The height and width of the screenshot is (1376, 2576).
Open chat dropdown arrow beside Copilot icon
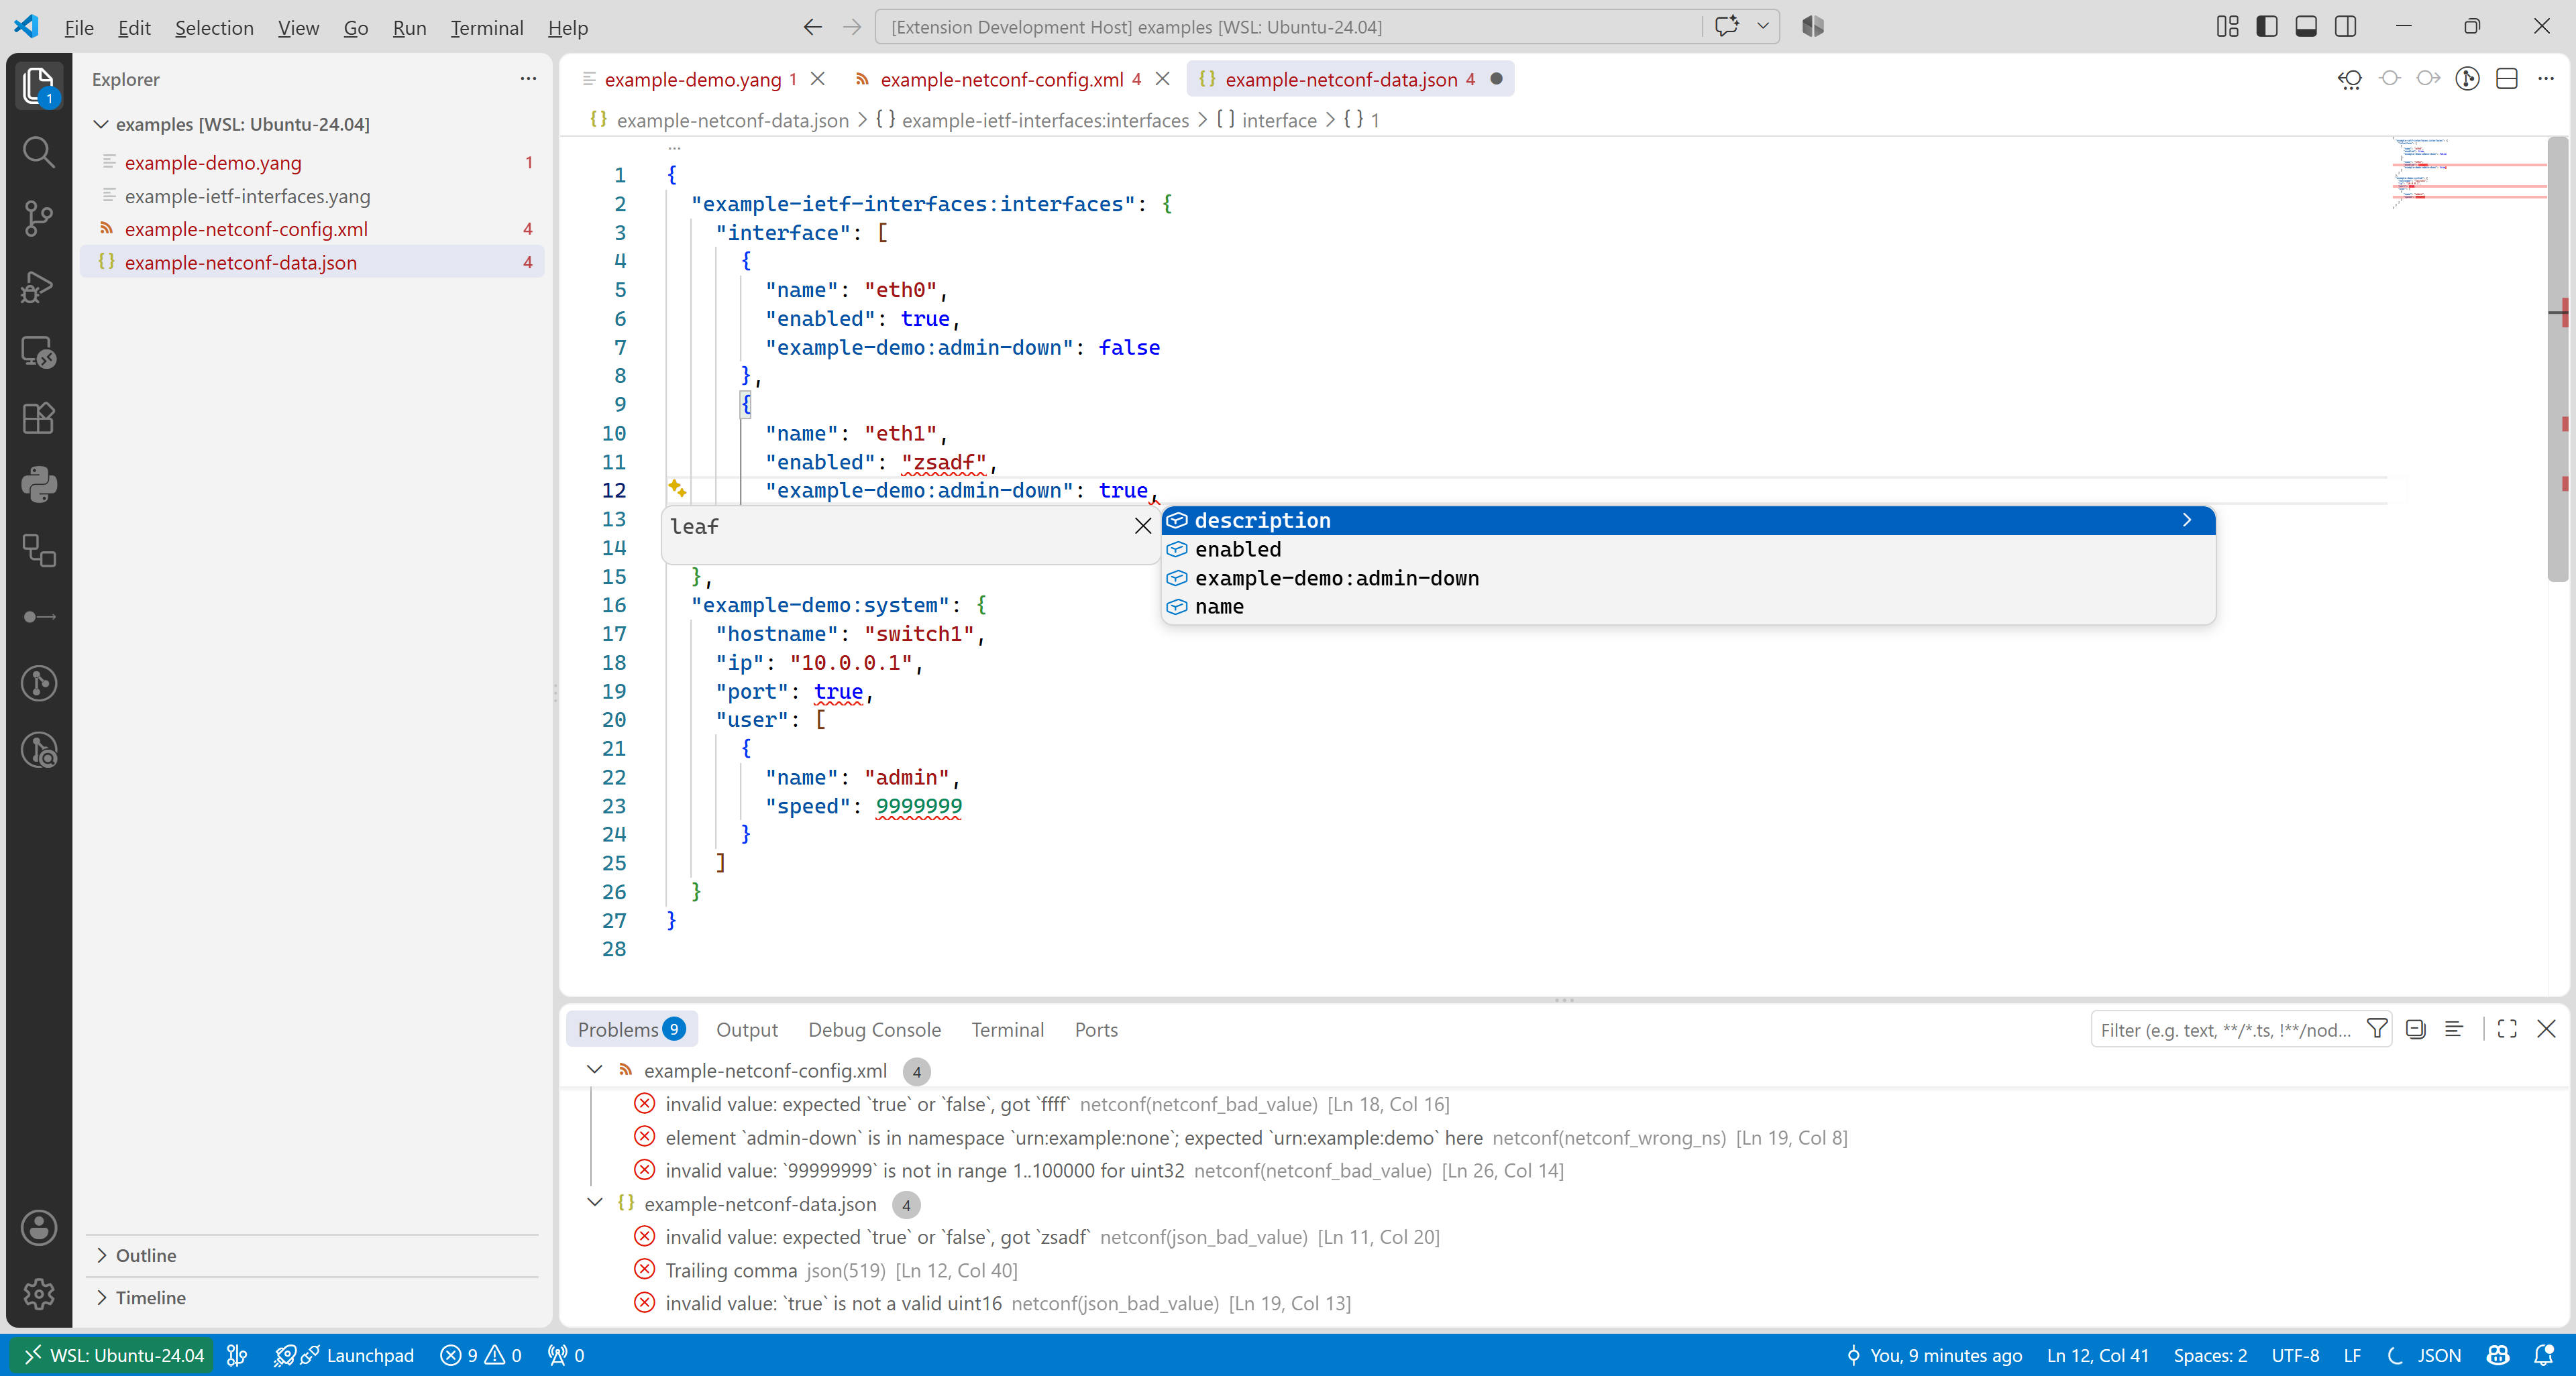coord(1763,27)
